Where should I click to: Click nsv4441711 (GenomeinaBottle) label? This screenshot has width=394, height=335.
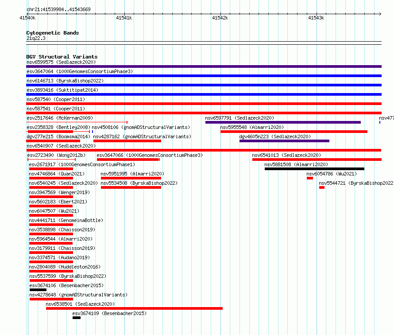tap(66, 220)
